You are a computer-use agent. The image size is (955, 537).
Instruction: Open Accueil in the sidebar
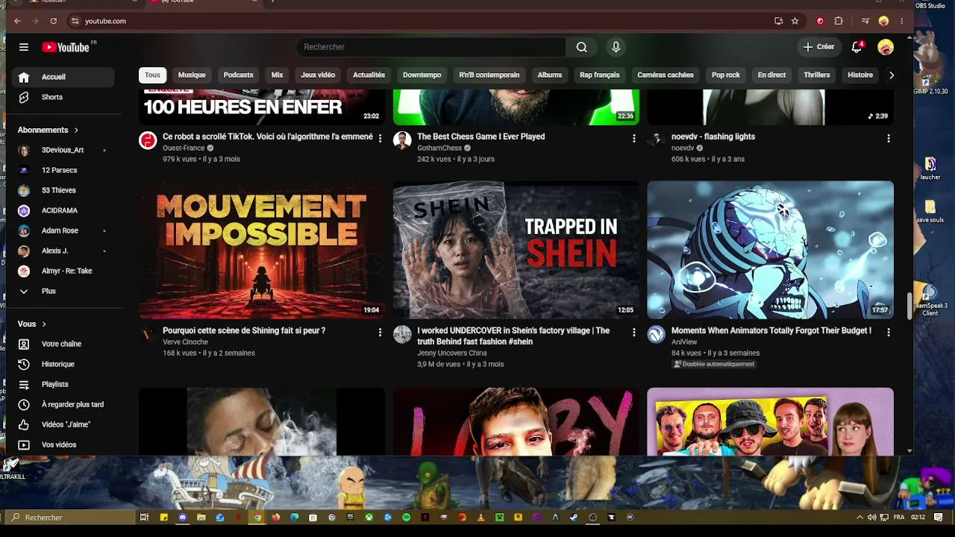[x=63, y=77]
